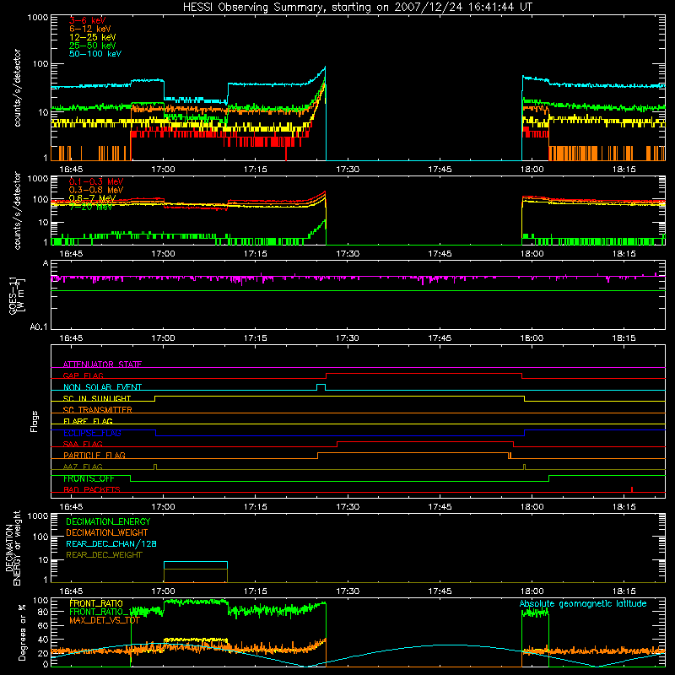Click the DECIMATION ENERGY or weight axis title
Viewport: 675px width, 675px height.
click(13, 548)
